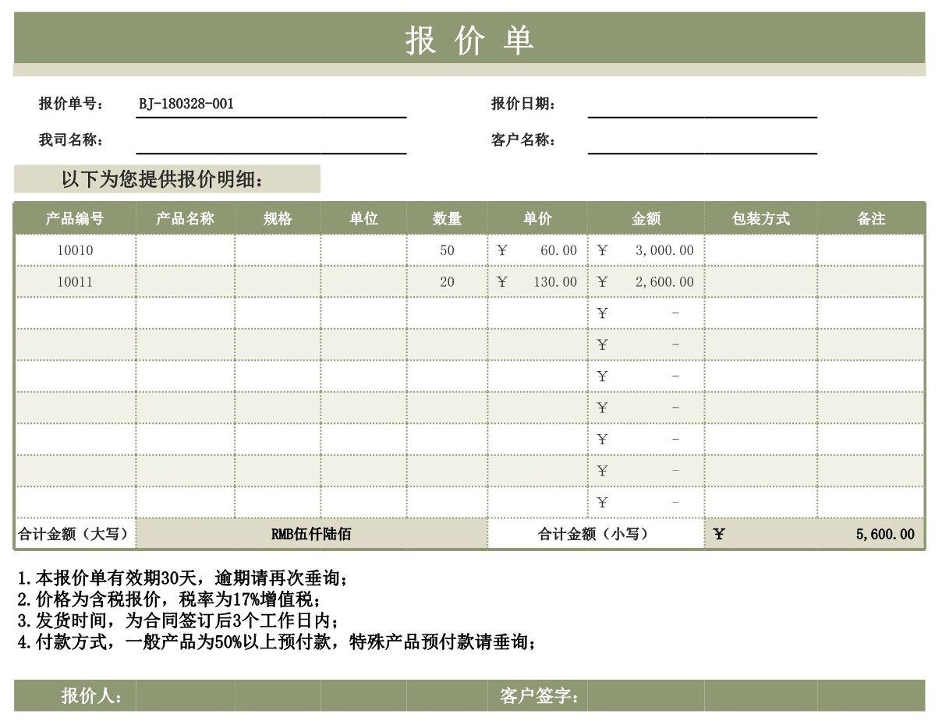Click the 包装方式 column header
This screenshot has width=942, height=728.
(x=760, y=219)
